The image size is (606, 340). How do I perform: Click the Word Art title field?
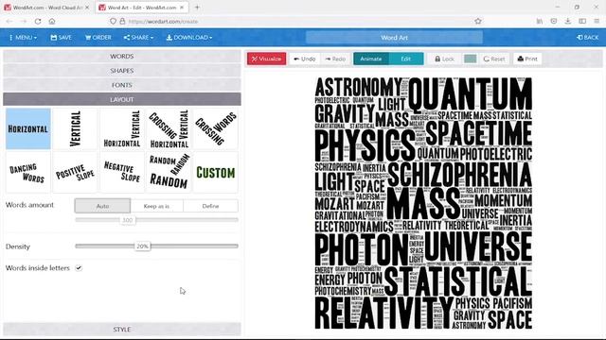394,38
